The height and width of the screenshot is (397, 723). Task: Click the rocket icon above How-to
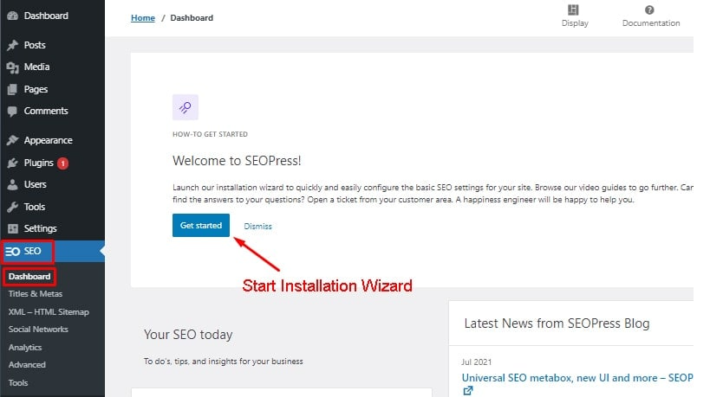186,107
